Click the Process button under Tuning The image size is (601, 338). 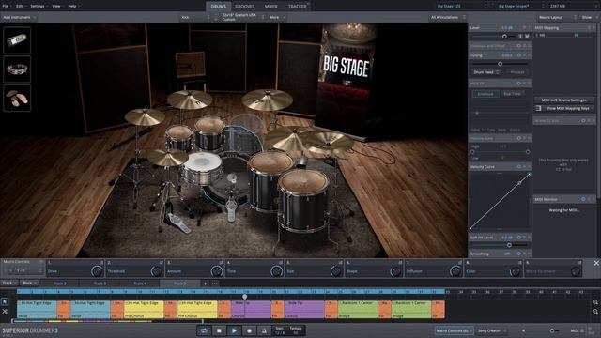tap(517, 72)
